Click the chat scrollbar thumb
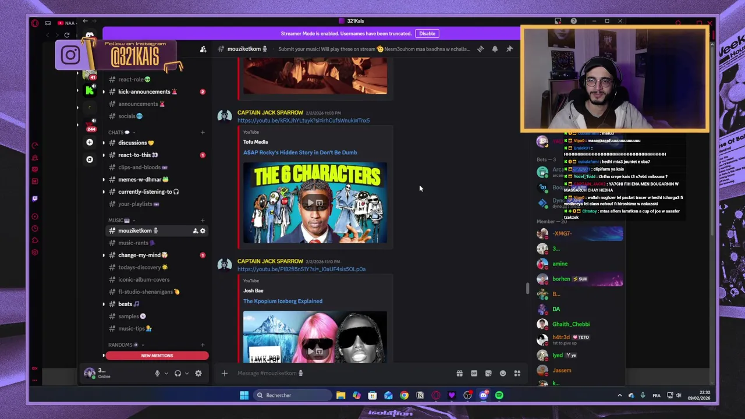This screenshot has width=745, height=419. (x=527, y=288)
